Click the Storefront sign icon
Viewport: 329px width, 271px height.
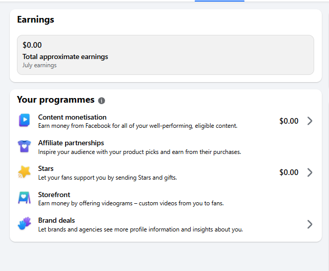[x=24, y=198]
